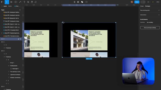Open page Урок №10 Отрываем билет

coord(11,30)
